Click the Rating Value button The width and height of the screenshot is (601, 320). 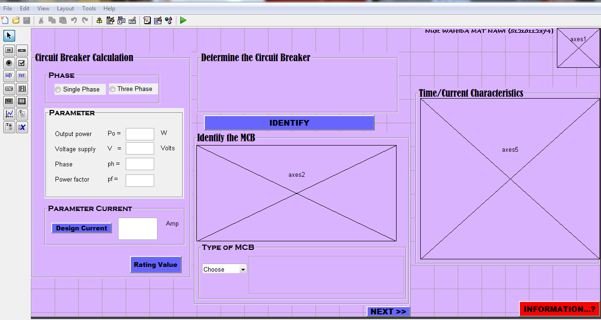156,265
